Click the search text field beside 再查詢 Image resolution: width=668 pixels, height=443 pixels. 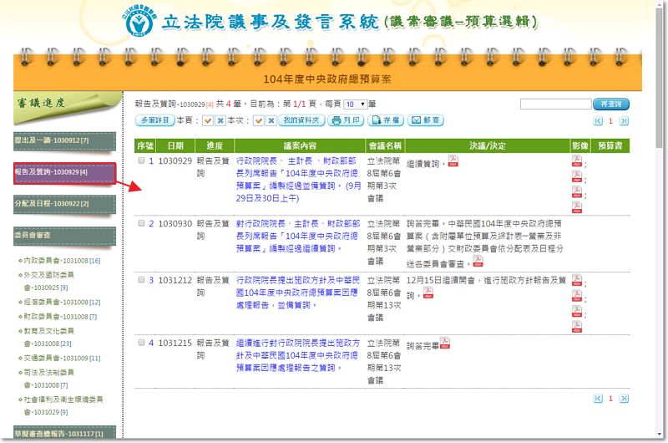[x=554, y=104]
